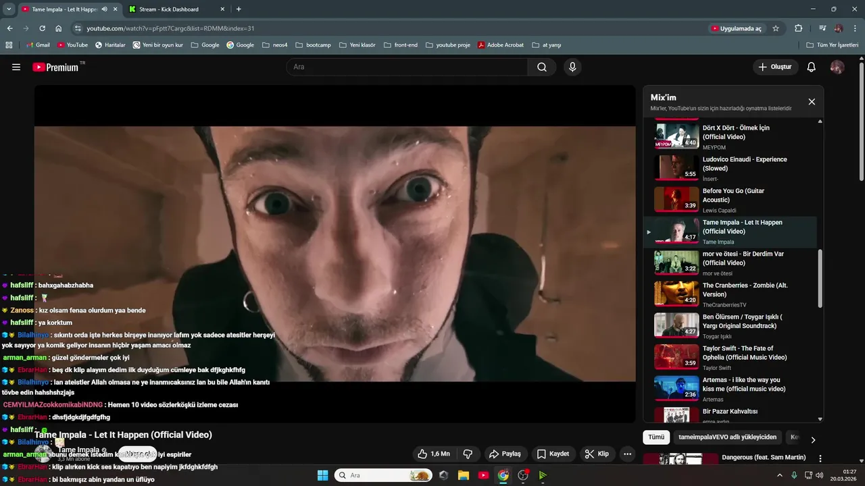Open youtube proje bookmarks folder
The height and width of the screenshot is (486, 865).
point(448,45)
